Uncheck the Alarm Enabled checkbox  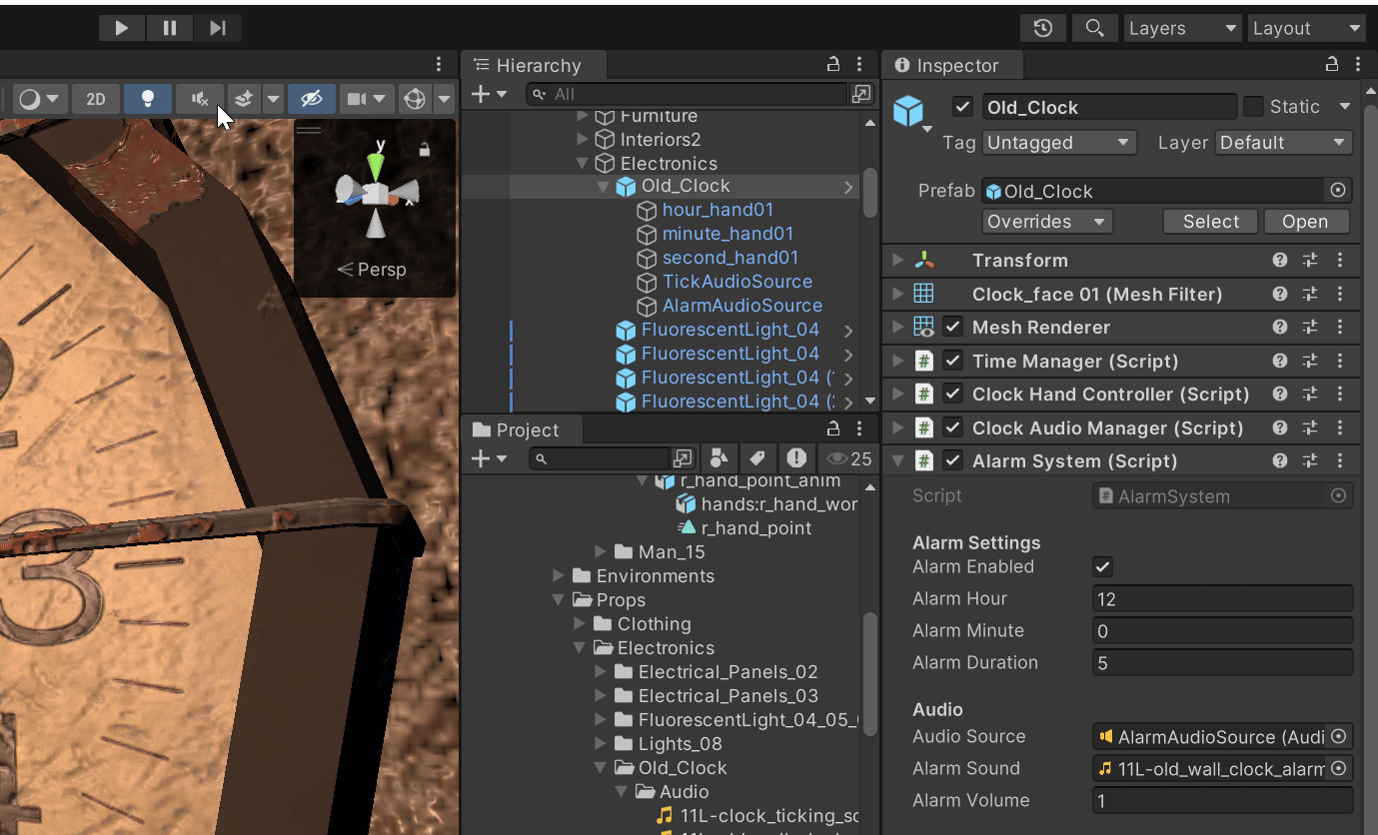point(1102,567)
